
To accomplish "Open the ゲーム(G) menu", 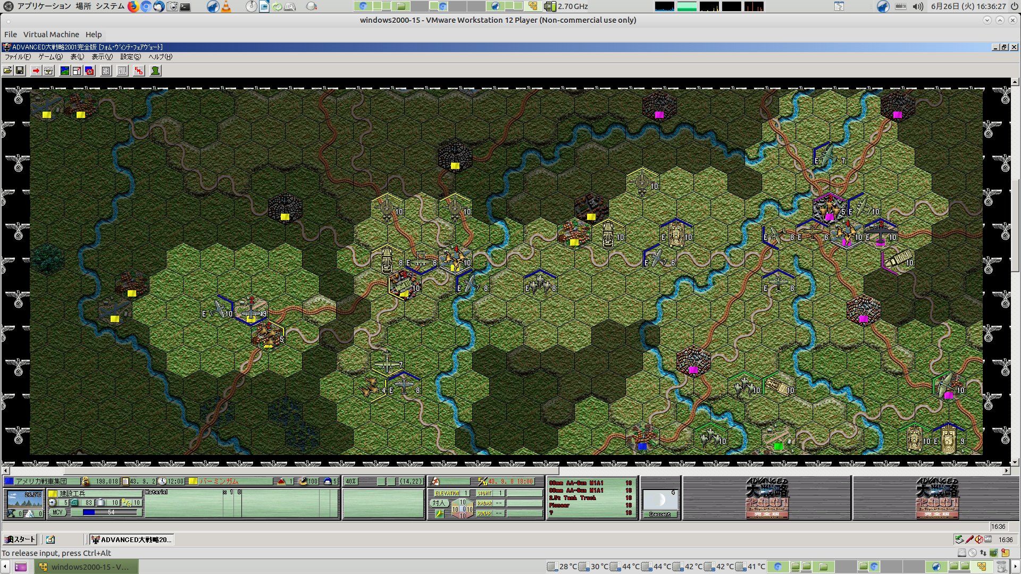I will point(50,57).
